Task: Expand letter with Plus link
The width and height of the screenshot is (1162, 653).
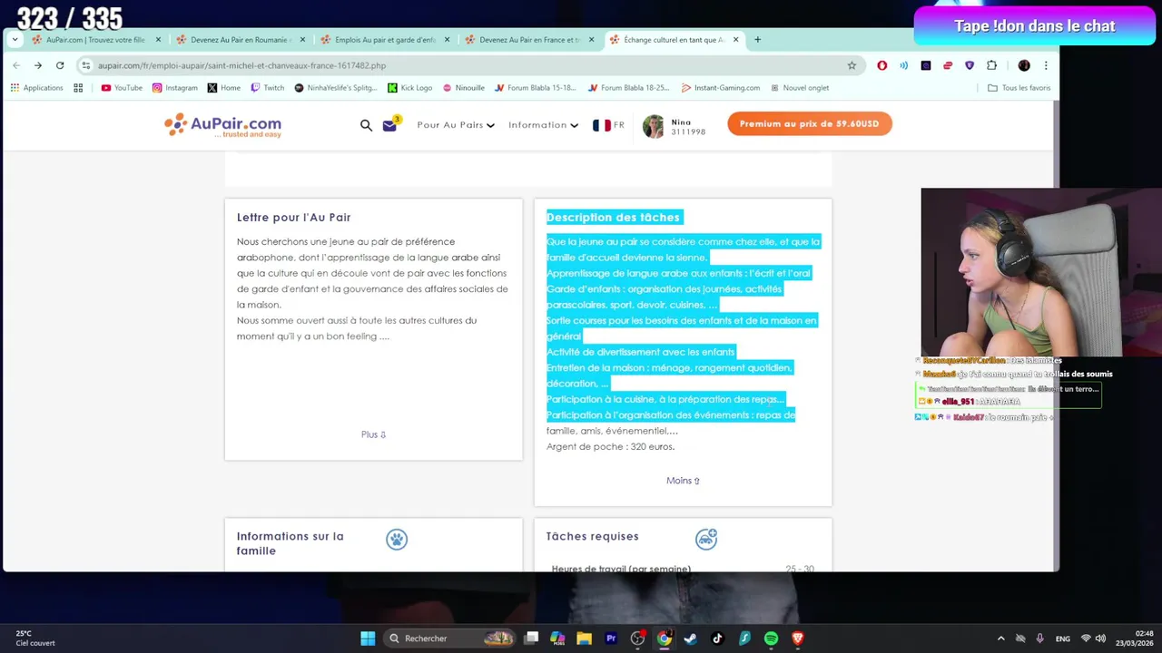Action: [373, 434]
